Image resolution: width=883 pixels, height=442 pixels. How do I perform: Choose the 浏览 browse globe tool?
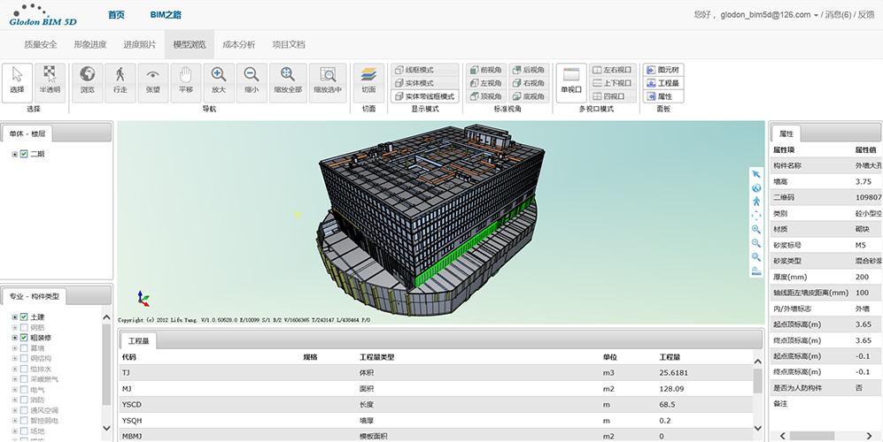tap(87, 80)
